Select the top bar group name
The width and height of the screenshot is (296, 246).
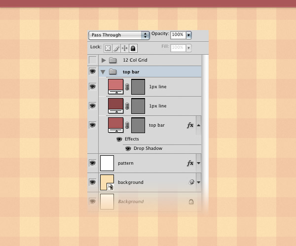pos(131,72)
